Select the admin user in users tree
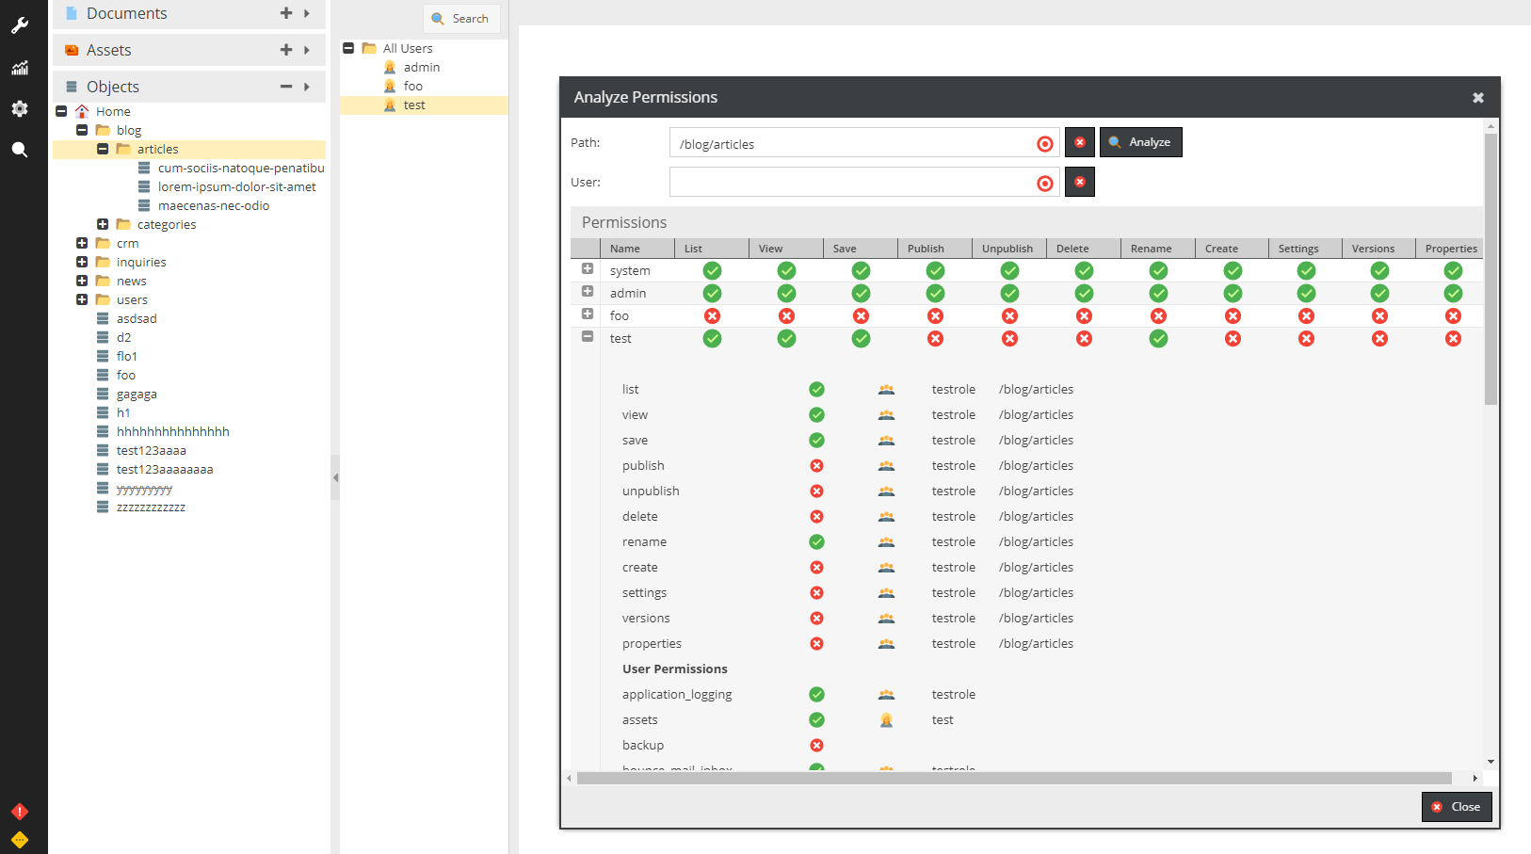 (x=421, y=67)
